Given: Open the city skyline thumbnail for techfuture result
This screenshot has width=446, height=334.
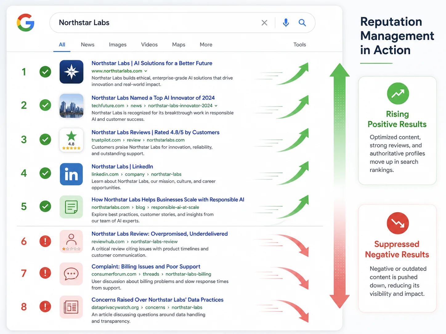Looking at the screenshot, I should coord(71,106).
